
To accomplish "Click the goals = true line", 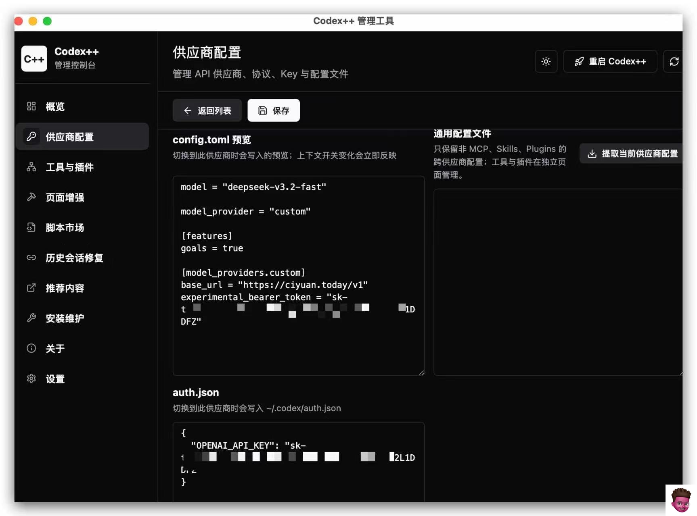I will 212,248.
